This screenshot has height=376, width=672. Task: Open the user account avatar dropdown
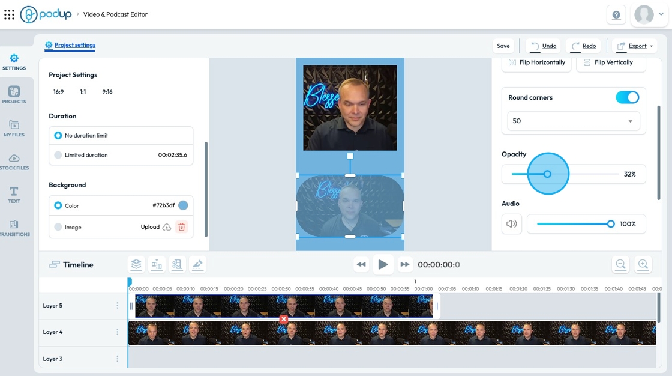(x=649, y=14)
